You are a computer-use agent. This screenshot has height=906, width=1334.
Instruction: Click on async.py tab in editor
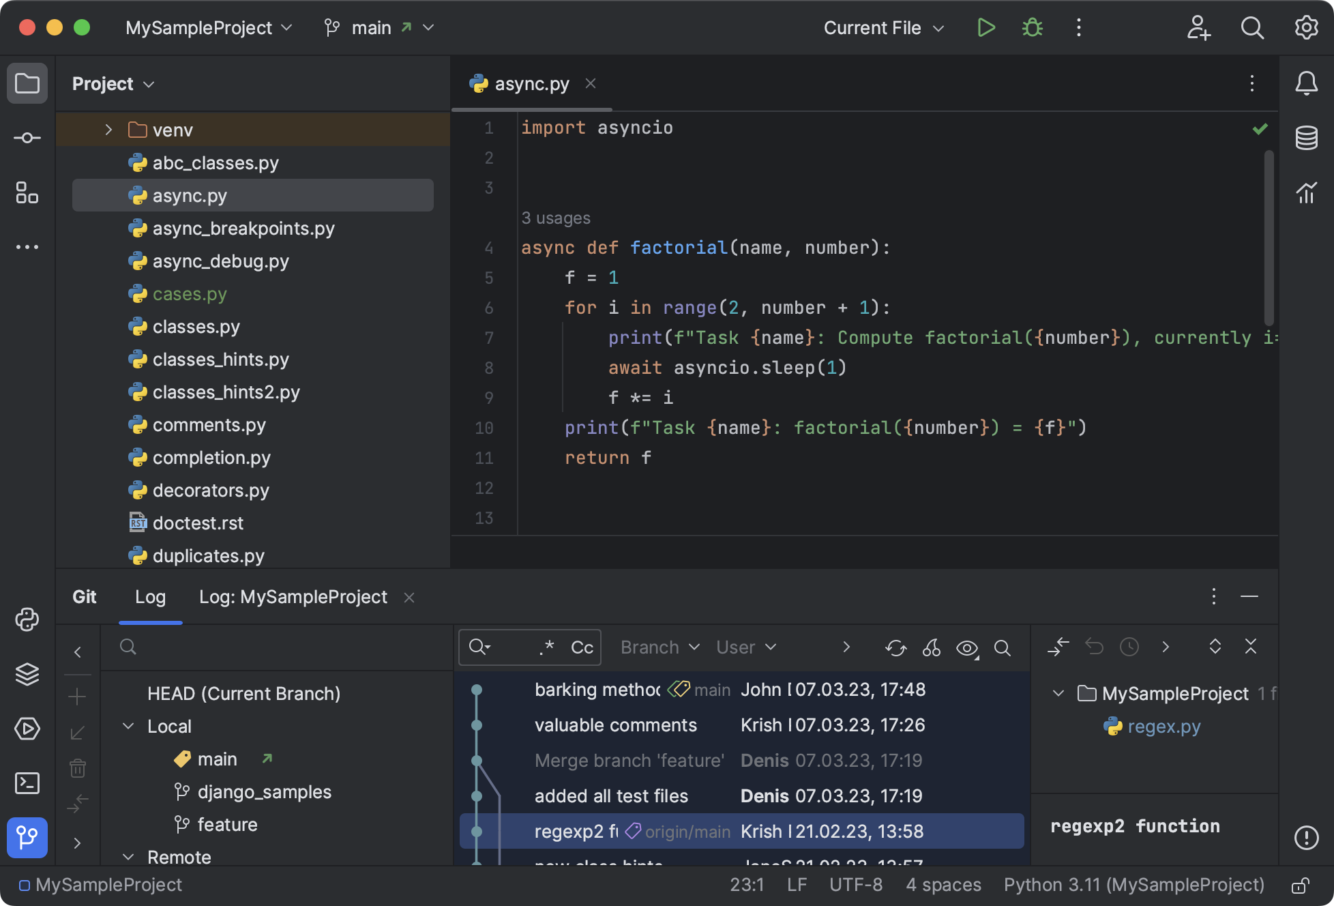[x=533, y=82]
